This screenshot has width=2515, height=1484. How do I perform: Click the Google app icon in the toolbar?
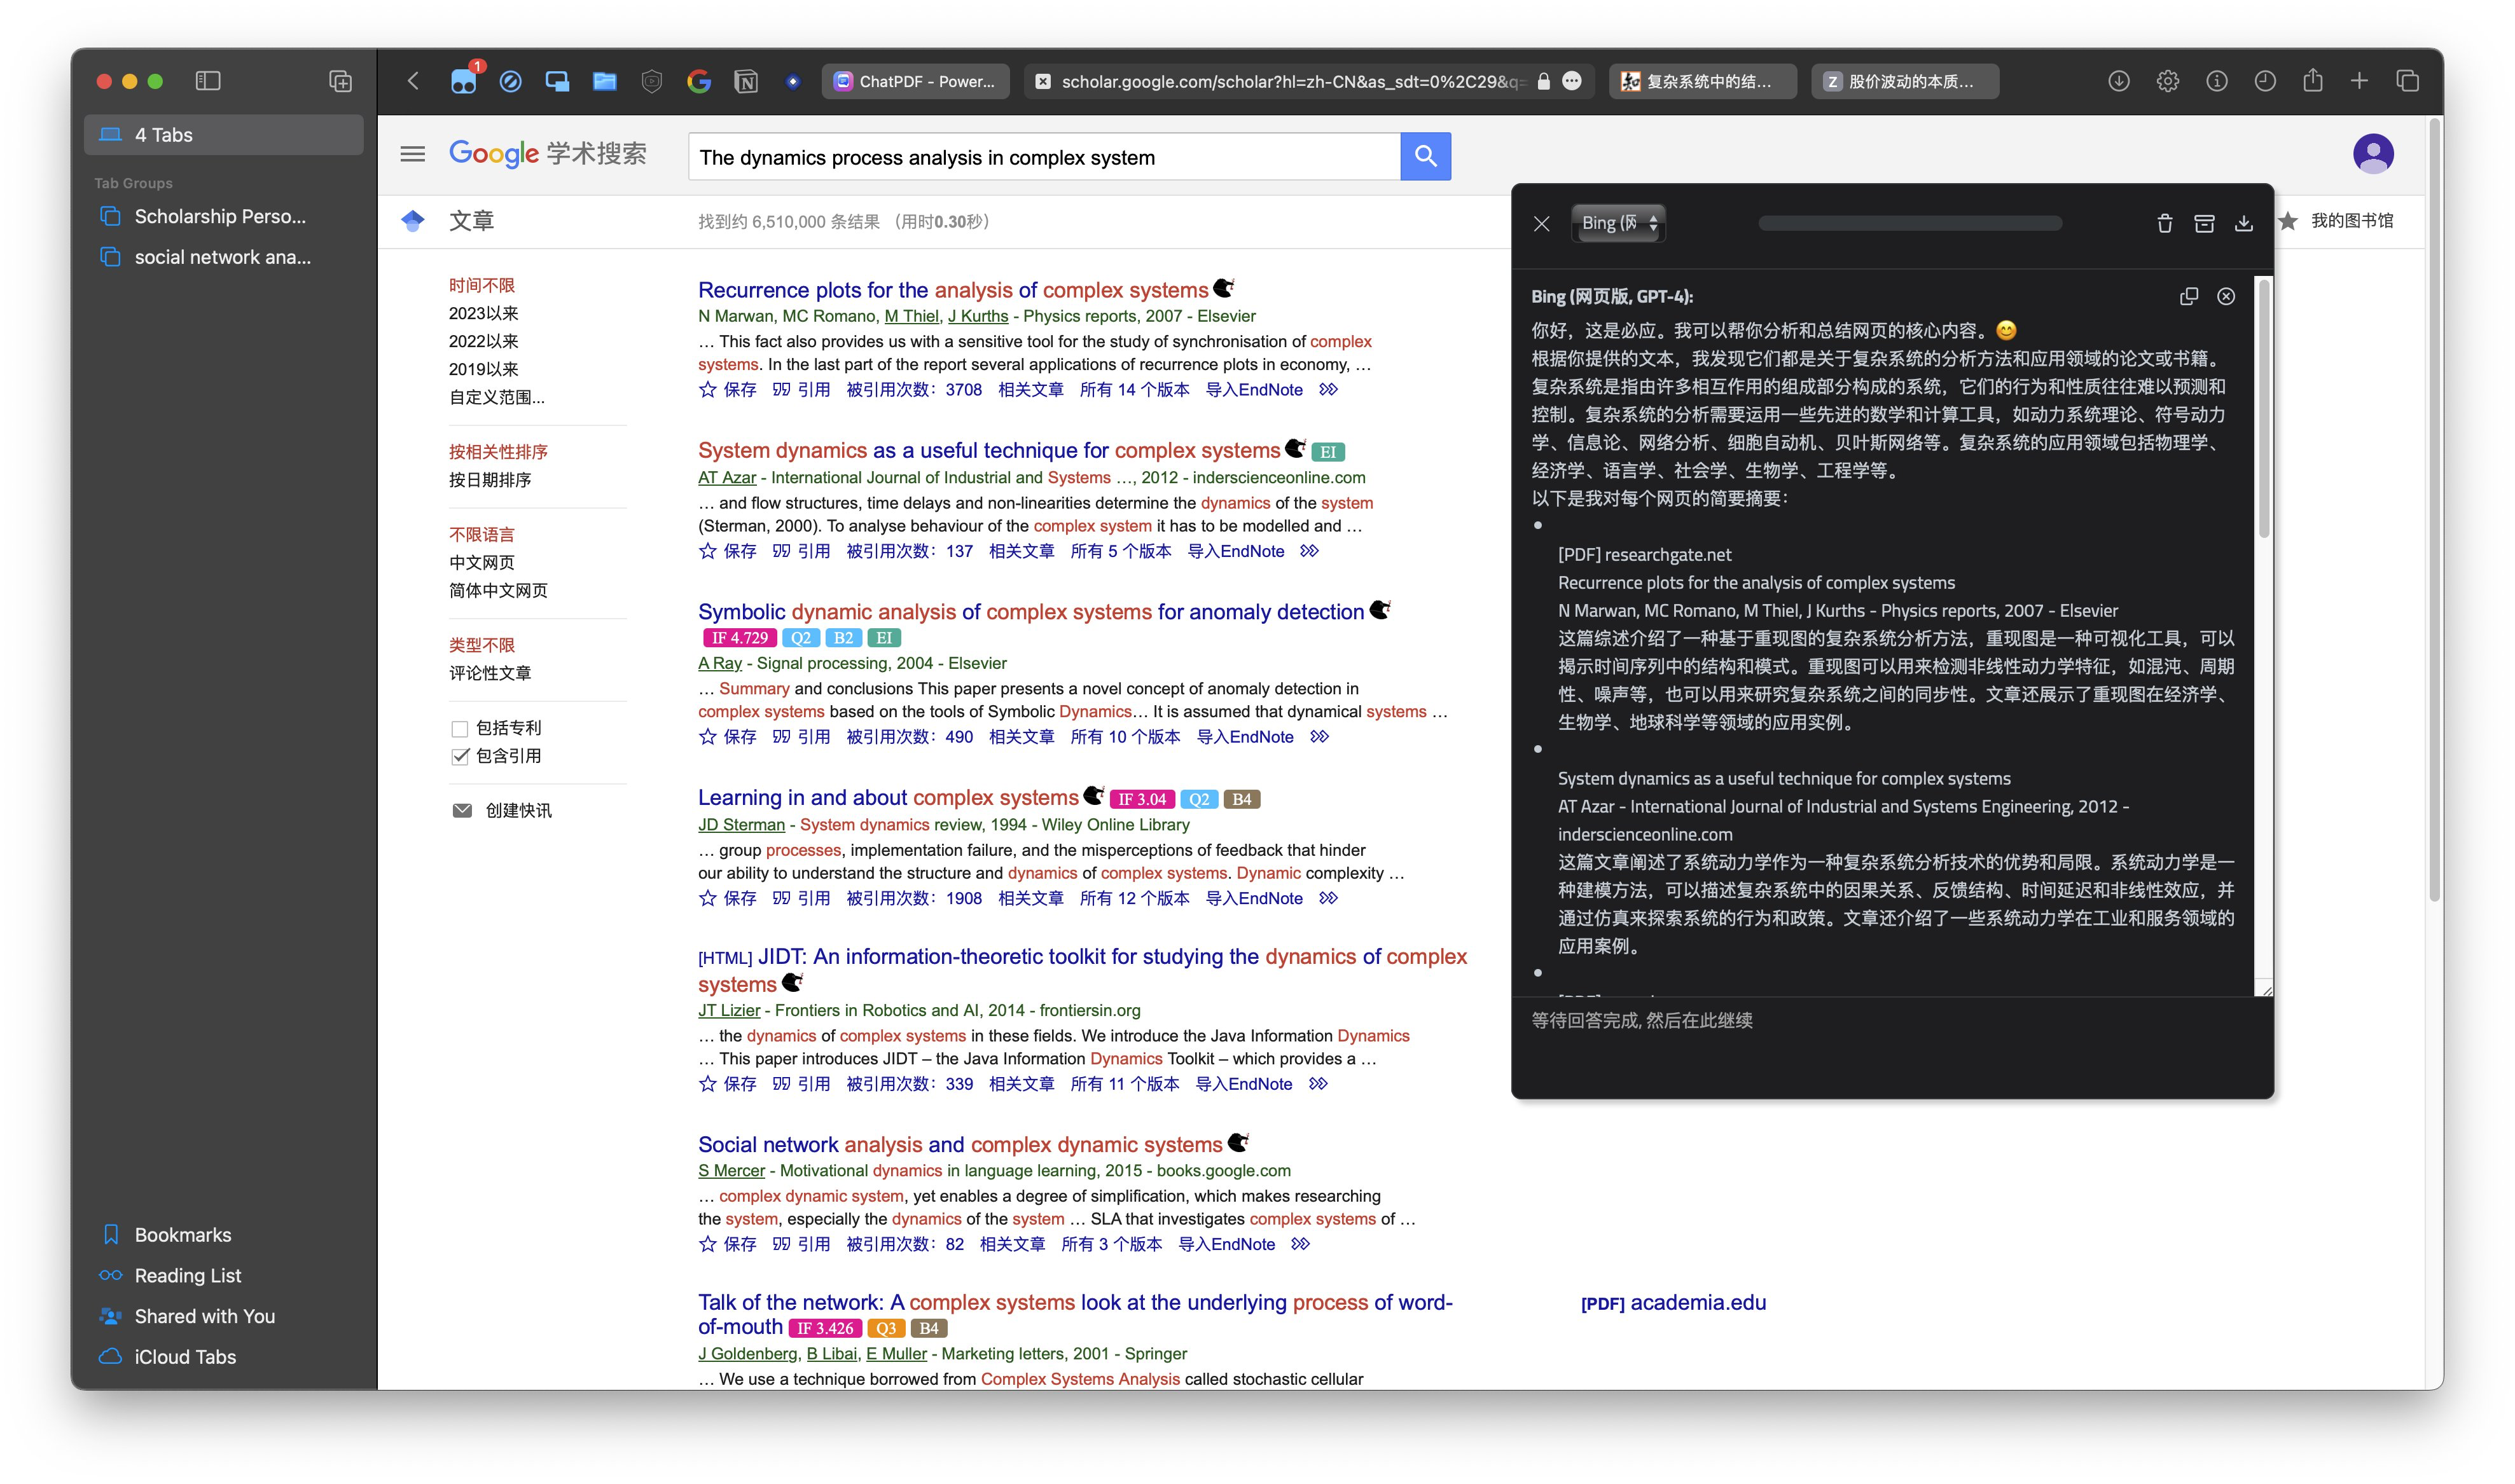tap(698, 81)
